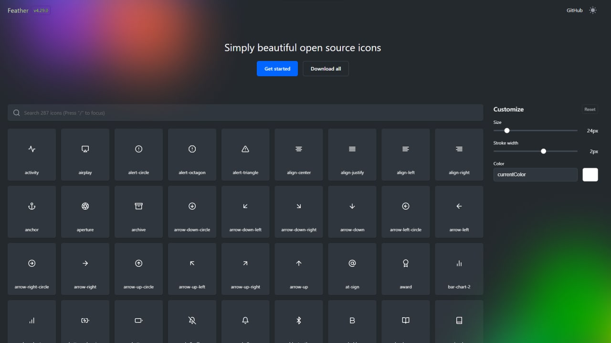The height and width of the screenshot is (343, 611).
Task: Select the arrow-down-left icon
Action: click(245, 212)
